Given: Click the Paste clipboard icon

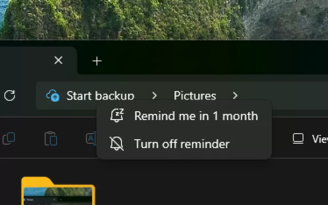Looking at the screenshot, I should point(51,138).
